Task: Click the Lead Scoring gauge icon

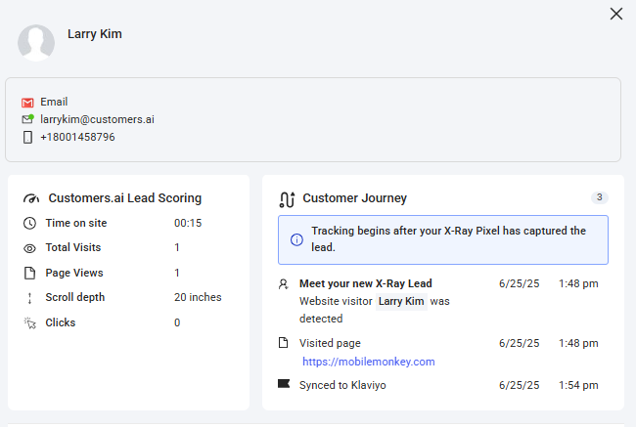Action: point(30,198)
